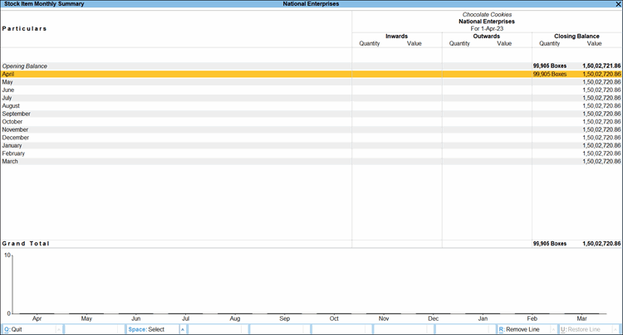Image resolution: width=623 pixels, height=335 pixels.
Task: Click the Quantity subheader under Inwards
Action: 370,44
